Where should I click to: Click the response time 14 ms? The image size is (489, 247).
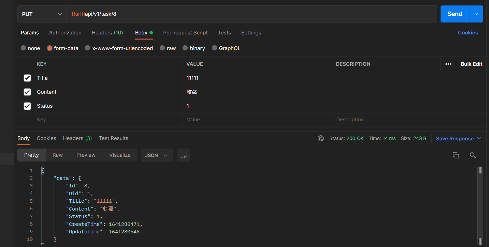pyautogui.click(x=389, y=138)
